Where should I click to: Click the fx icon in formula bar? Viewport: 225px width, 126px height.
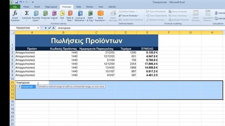coord(53,28)
